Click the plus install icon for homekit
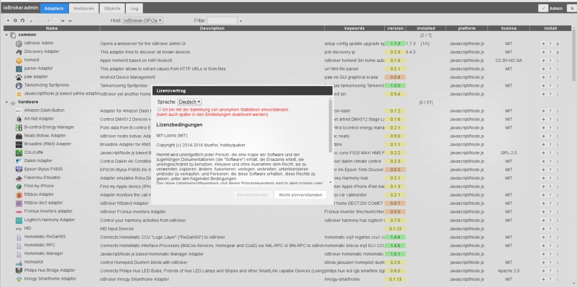577x287 pixels. (x=543, y=60)
